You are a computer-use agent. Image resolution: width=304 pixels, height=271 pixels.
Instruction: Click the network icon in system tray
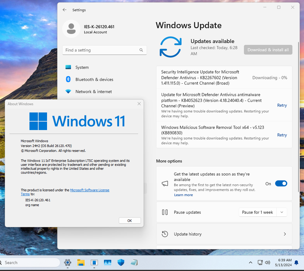click(x=260, y=263)
